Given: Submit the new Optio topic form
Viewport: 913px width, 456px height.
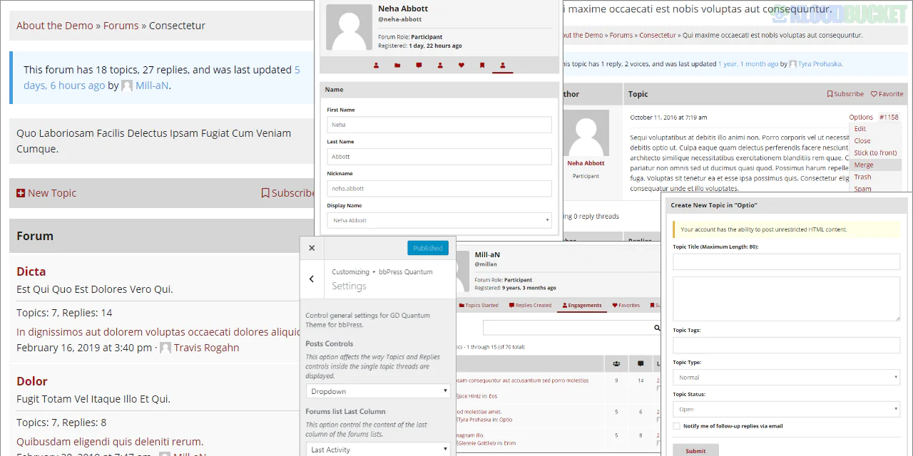Looking at the screenshot, I should pos(695,451).
